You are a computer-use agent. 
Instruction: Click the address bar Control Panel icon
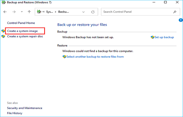pos(39,12)
